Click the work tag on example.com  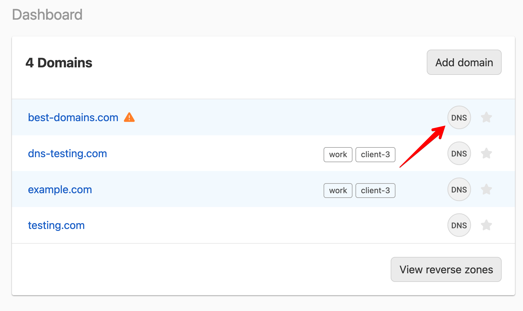[338, 191]
